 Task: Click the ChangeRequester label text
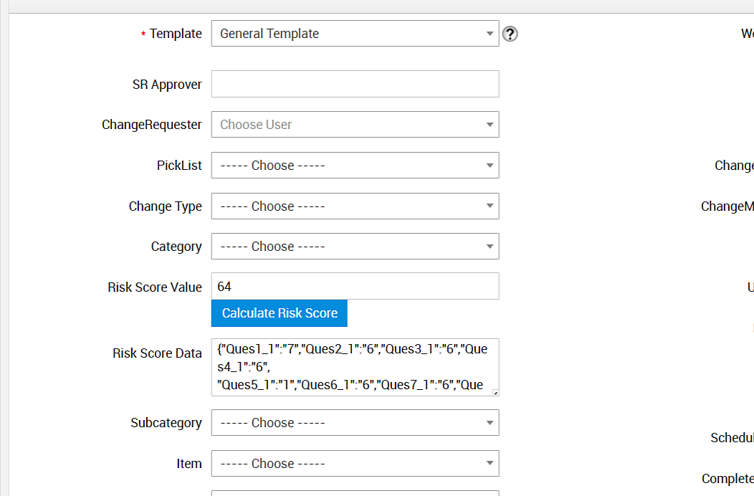[x=152, y=125]
